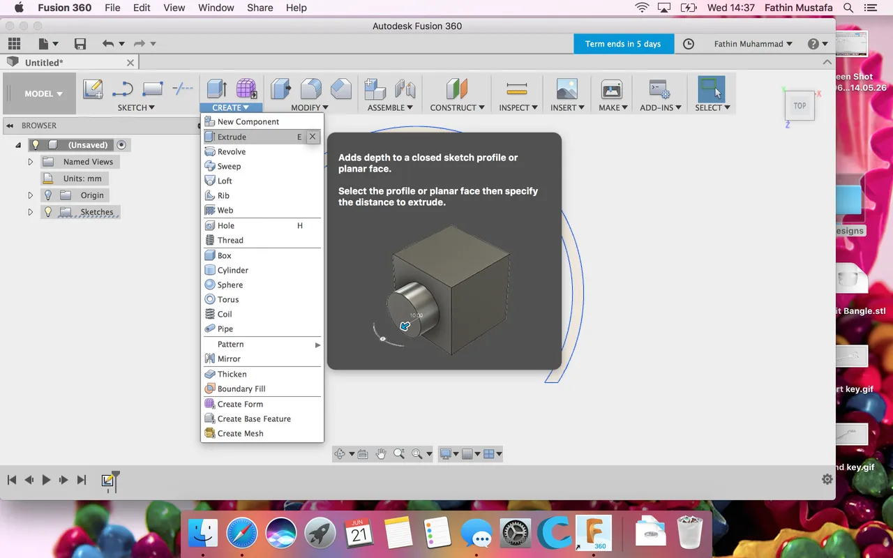This screenshot has height=558, width=893.
Task: Activate the Unsaved component radio button
Action: (x=121, y=145)
